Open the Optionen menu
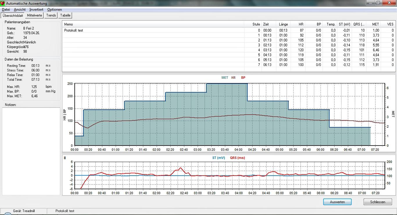397x215 pixels. [x=54, y=10]
